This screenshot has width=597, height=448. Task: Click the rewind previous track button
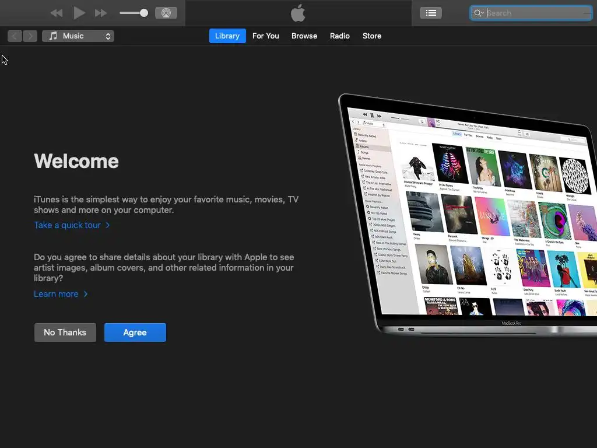(57, 13)
